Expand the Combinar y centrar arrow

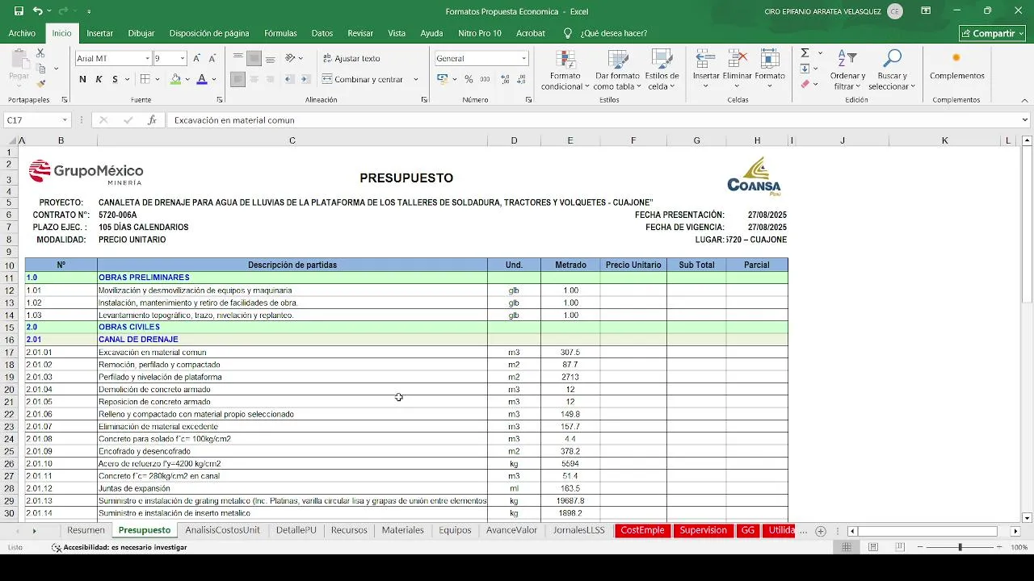coord(416,79)
